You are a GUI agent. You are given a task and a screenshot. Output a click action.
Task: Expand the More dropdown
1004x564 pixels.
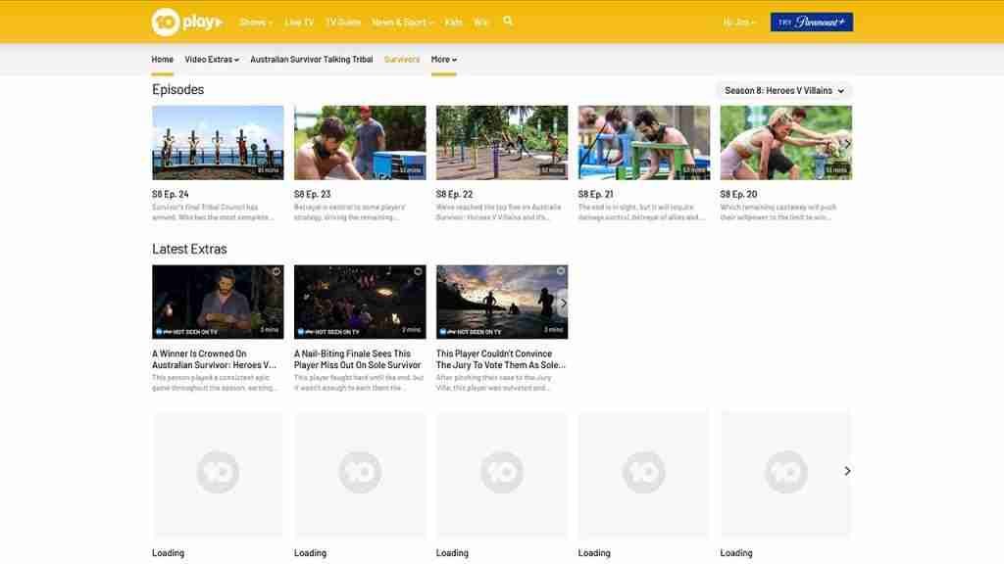coord(444,60)
